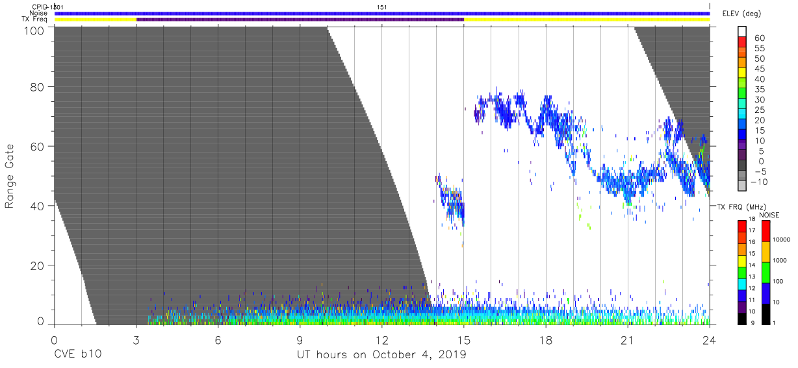Click the purple section of TX Freq bar

(x=300, y=19)
